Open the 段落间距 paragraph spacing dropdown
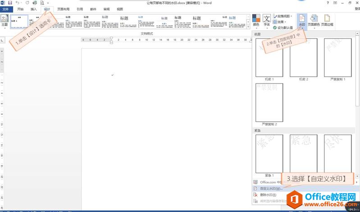Image resolution: width=360 pixels, height=212 pixels. (x=283, y=16)
